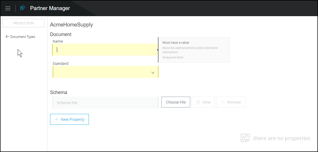Image resolution: width=318 pixels, height=152 pixels.
Task: Open the hamburger navigation menu
Action: pyautogui.click(x=8, y=8)
